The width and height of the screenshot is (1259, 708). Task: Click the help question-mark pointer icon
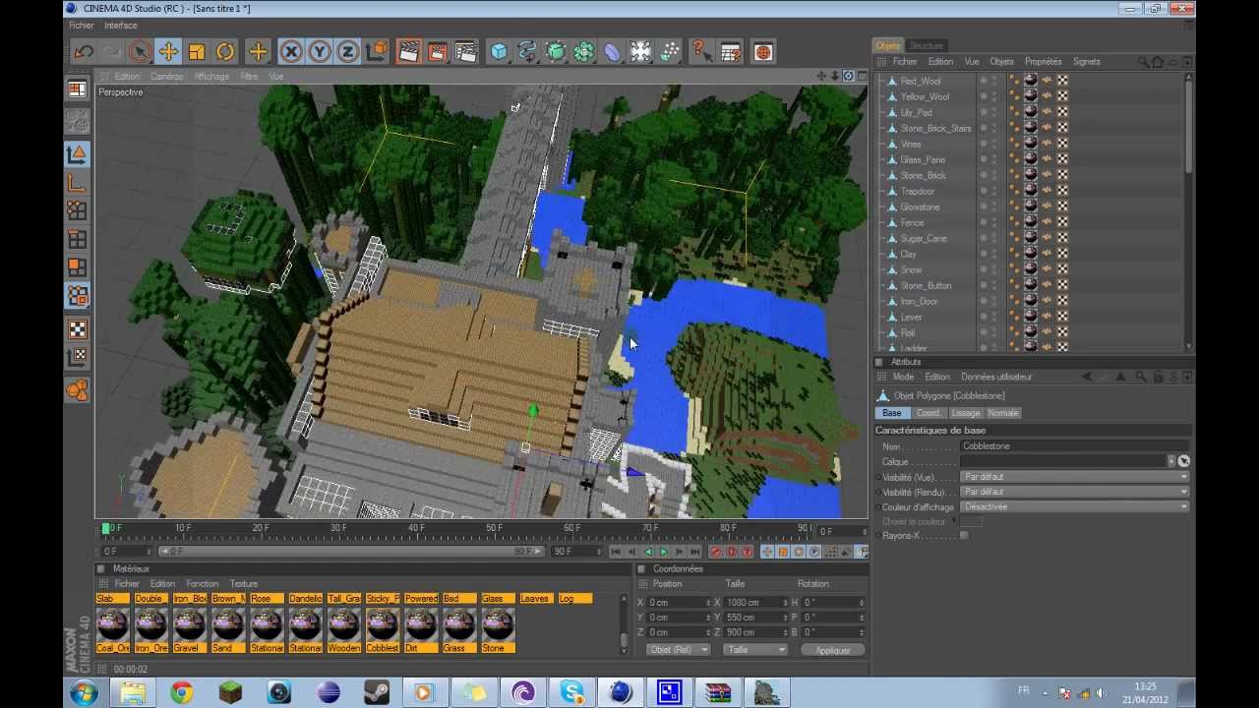pyautogui.click(x=701, y=52)
